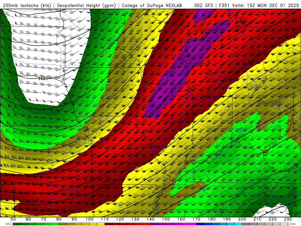Click the 120 value on the legend

[120, 219]
